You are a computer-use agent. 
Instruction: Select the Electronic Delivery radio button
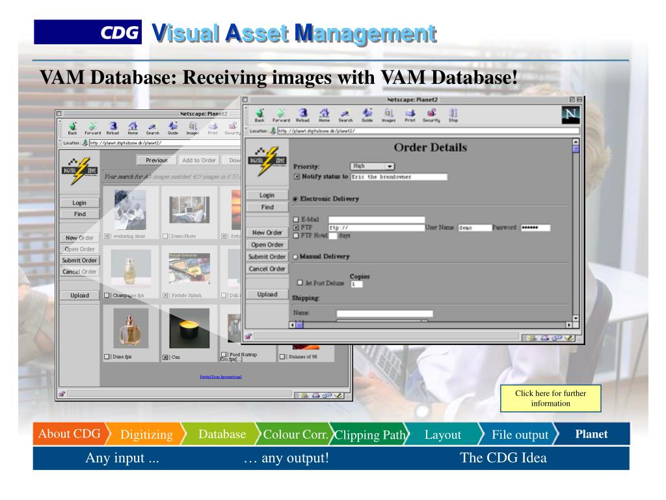coord(296,199)
